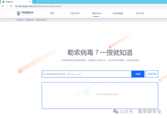Click the browser back arrow
The height and width of the screenshot is (118, 167).
(x=3, y=6)
